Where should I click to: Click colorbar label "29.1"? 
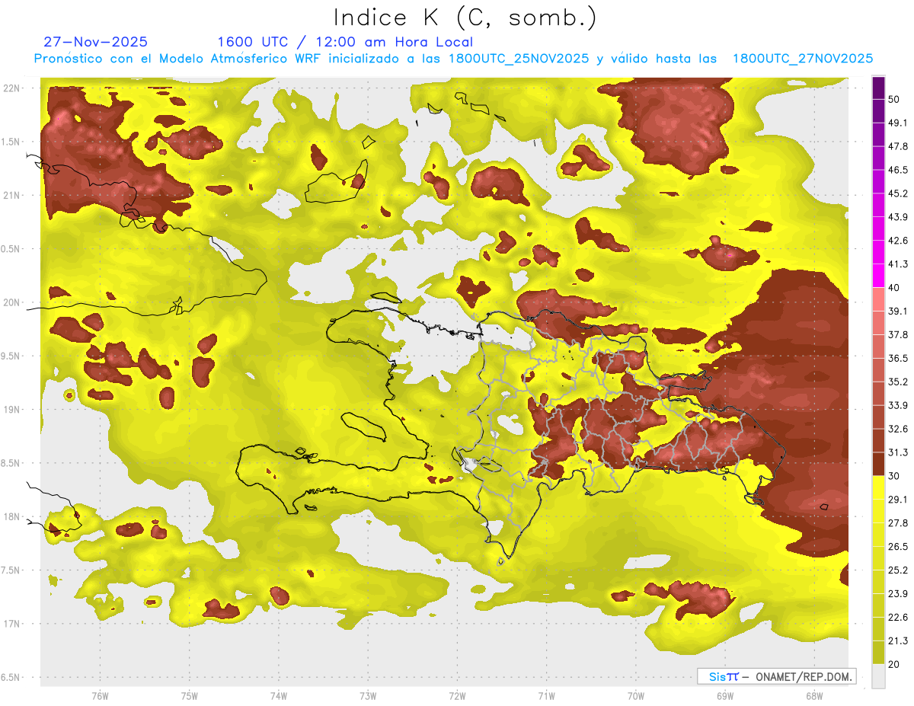[898, 499]
